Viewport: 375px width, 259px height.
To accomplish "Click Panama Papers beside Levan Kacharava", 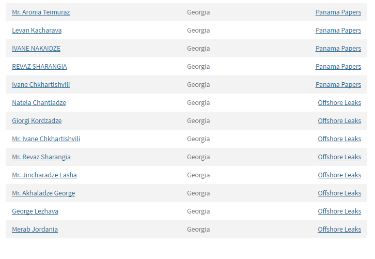I will click(338, 31).
